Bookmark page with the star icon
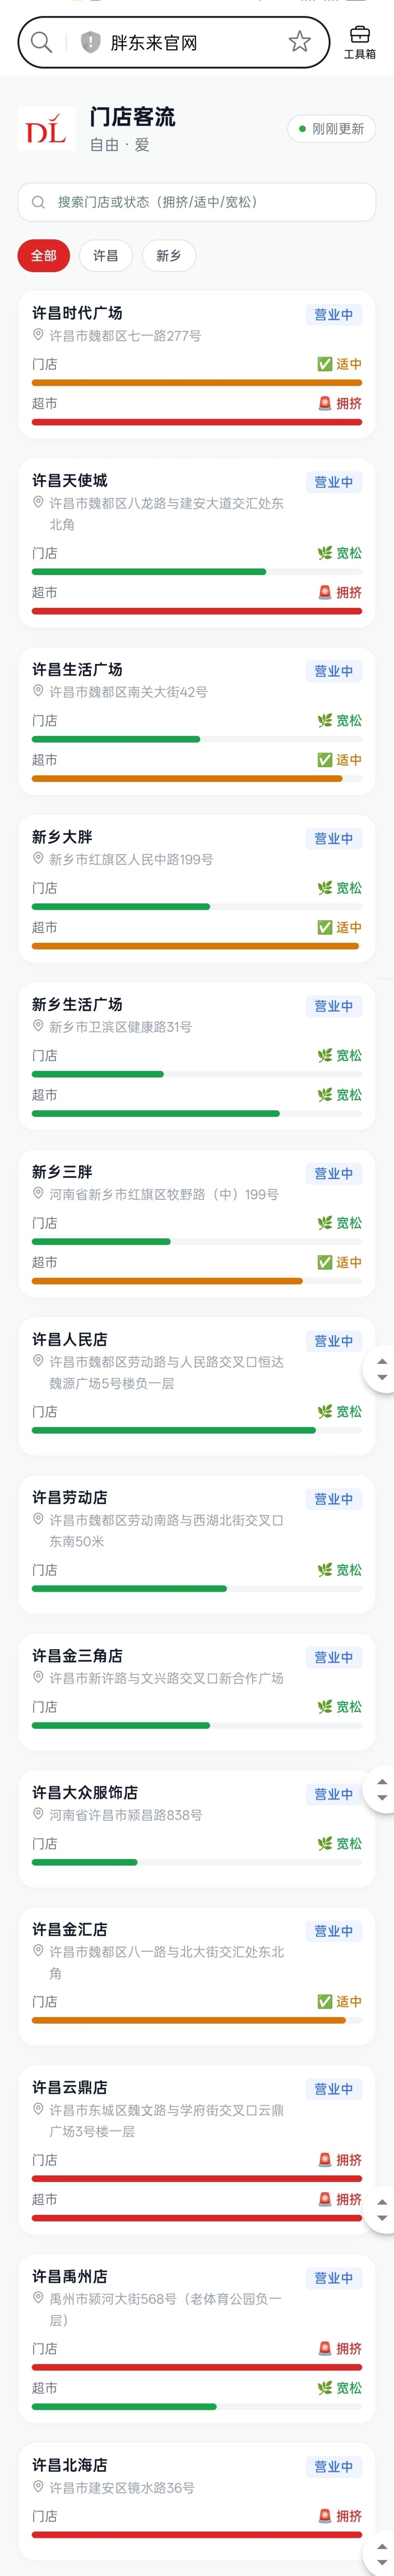394x2576 pixels. click(299, 42)
